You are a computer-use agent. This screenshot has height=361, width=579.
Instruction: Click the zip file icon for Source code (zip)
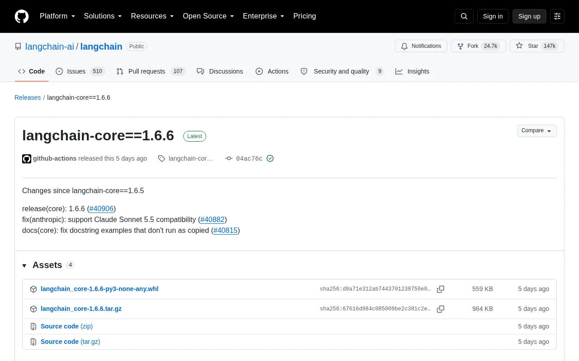tap(33, 327)
